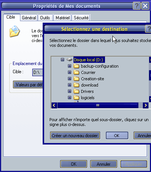This screenshot has width=151, height=172.
Task: Click the Disque local (D:) drive icon
Action: (x=69, y=59)
